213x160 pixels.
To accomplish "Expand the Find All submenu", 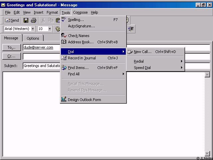I will tap(93, 74).
